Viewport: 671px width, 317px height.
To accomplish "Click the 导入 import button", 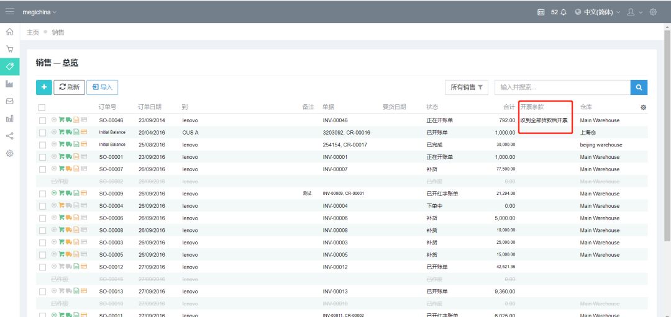I will tap(103, 87).
